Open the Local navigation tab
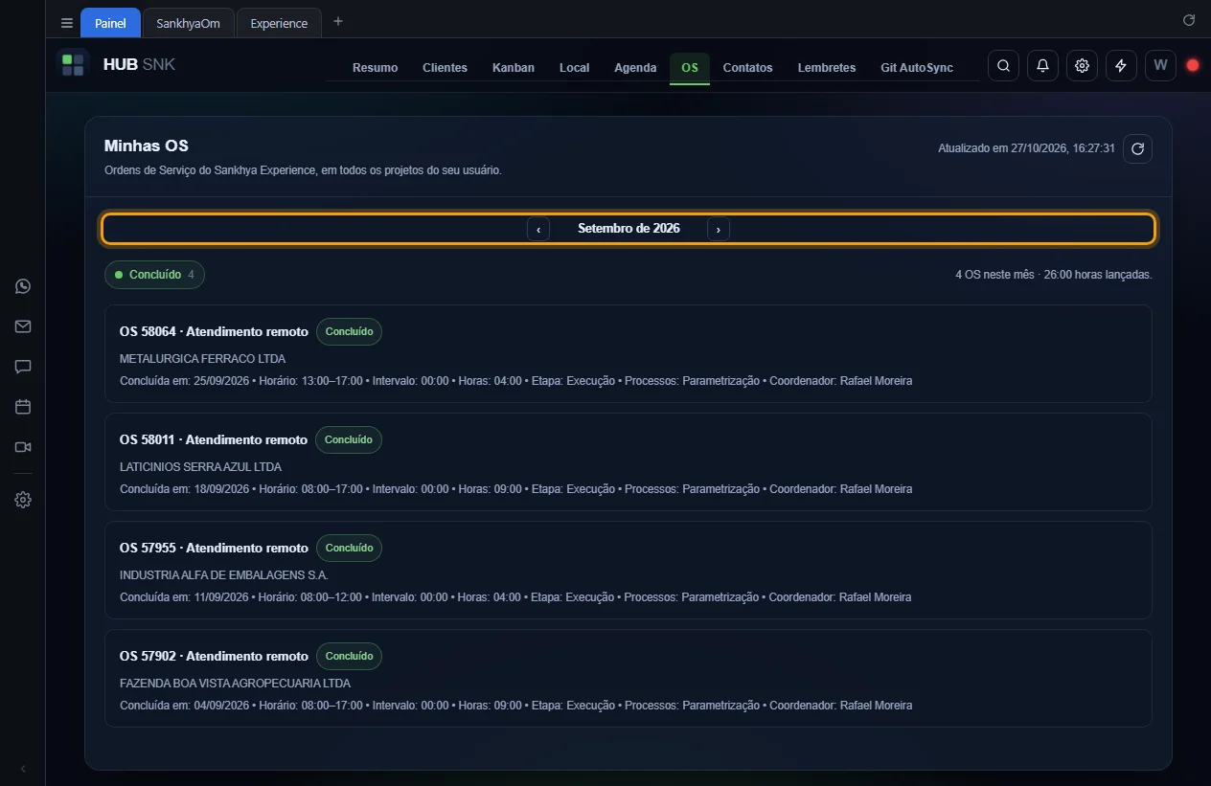 tap(575, 68)
